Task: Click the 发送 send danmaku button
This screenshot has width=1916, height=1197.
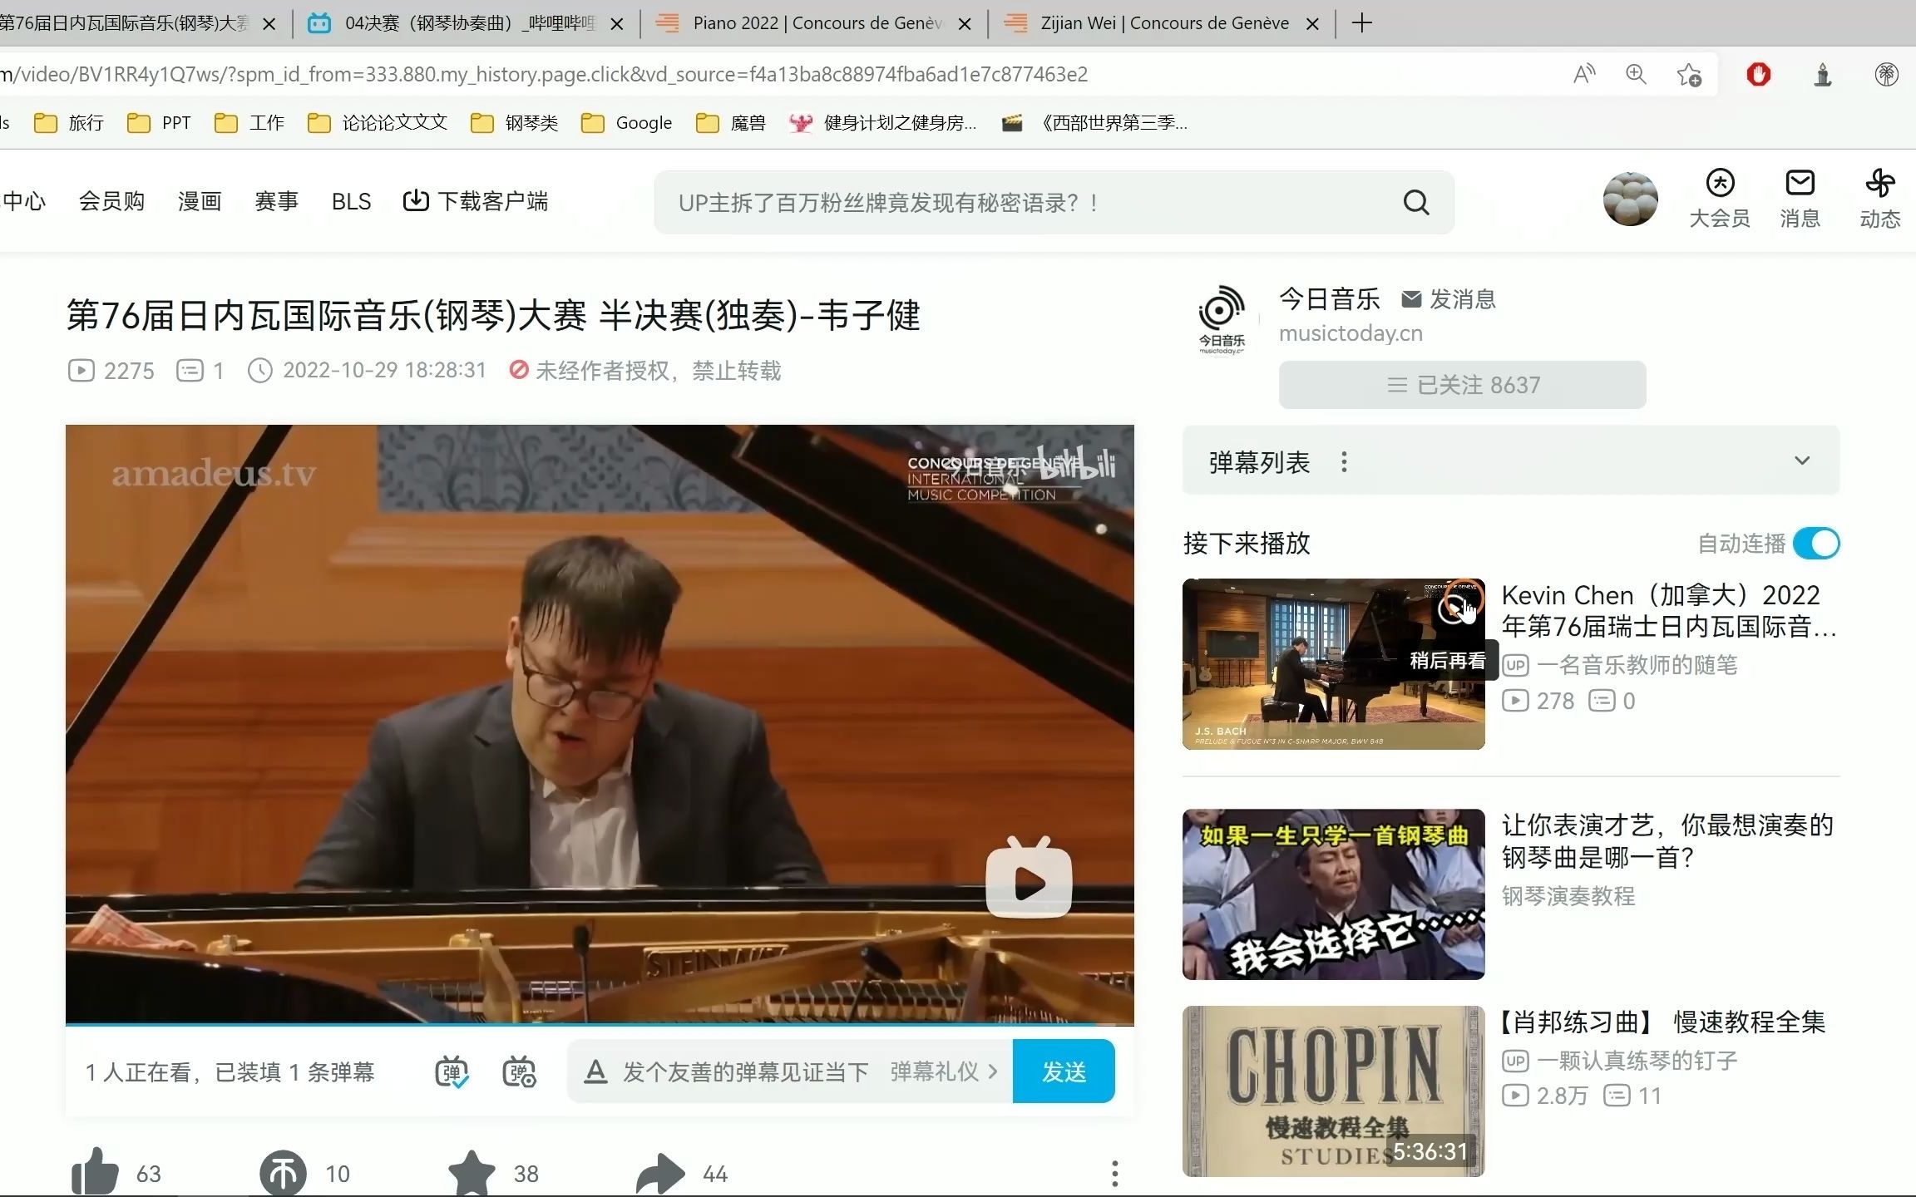Action: 1064,1071
